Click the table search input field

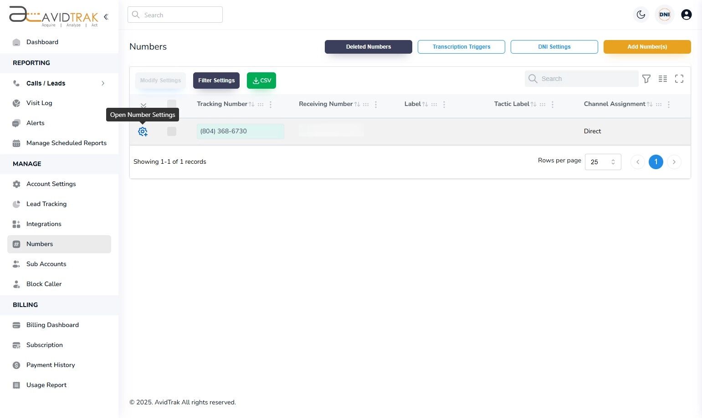[582, 79]
